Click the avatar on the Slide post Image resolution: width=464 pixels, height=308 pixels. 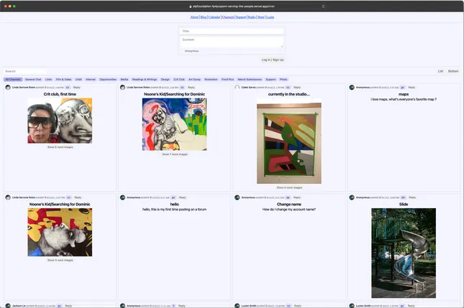point(352,197)
